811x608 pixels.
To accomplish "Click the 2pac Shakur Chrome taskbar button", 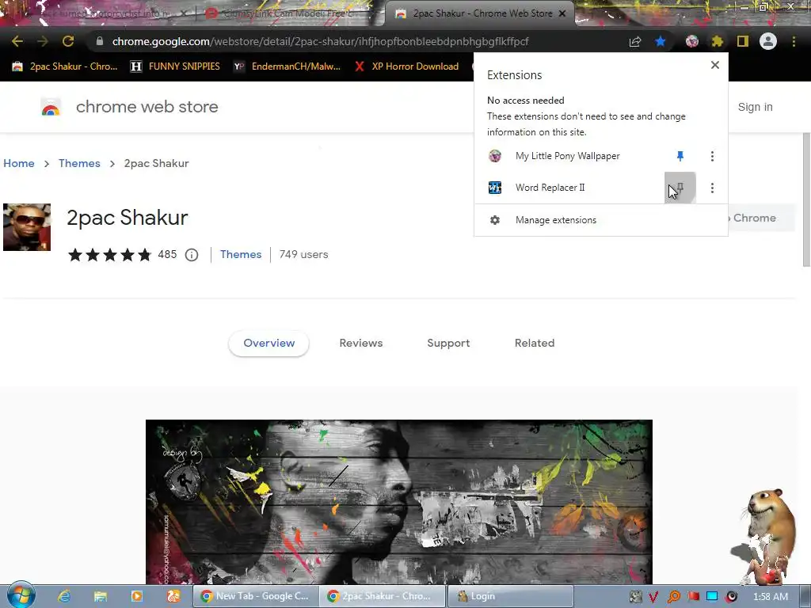I will point(383,596).
